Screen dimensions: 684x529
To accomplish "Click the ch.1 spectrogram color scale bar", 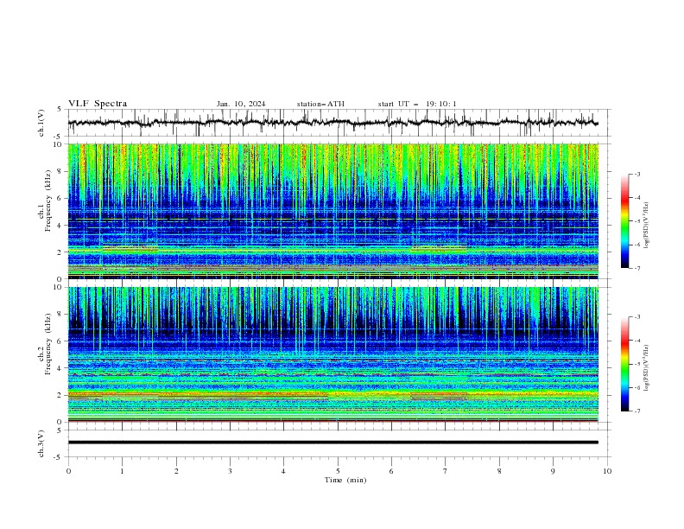I will tap(624, 221).
